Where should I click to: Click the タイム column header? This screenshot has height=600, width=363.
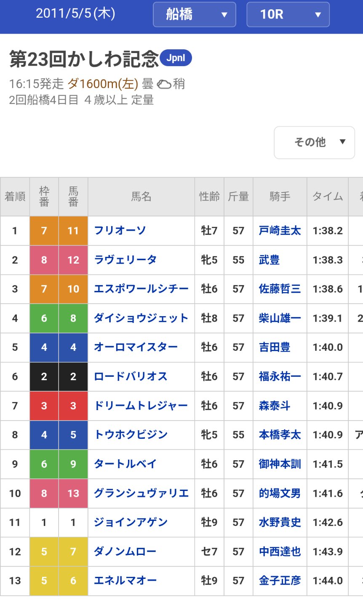pos(328,197)
